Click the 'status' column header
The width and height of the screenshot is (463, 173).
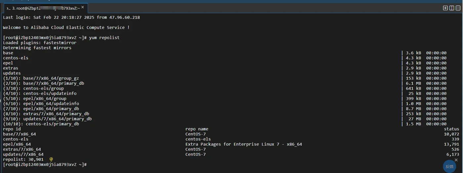coord(451,129)
